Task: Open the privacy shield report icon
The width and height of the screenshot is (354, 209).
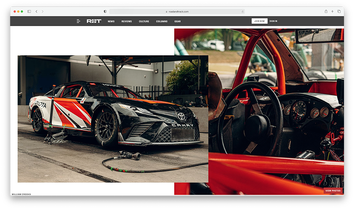Action: (105, 12)
